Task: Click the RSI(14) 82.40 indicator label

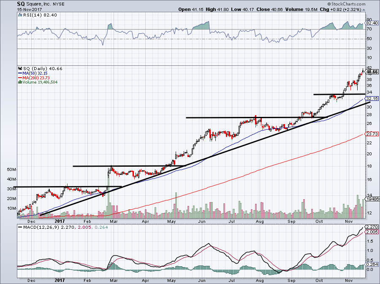Action: point(40,15)
